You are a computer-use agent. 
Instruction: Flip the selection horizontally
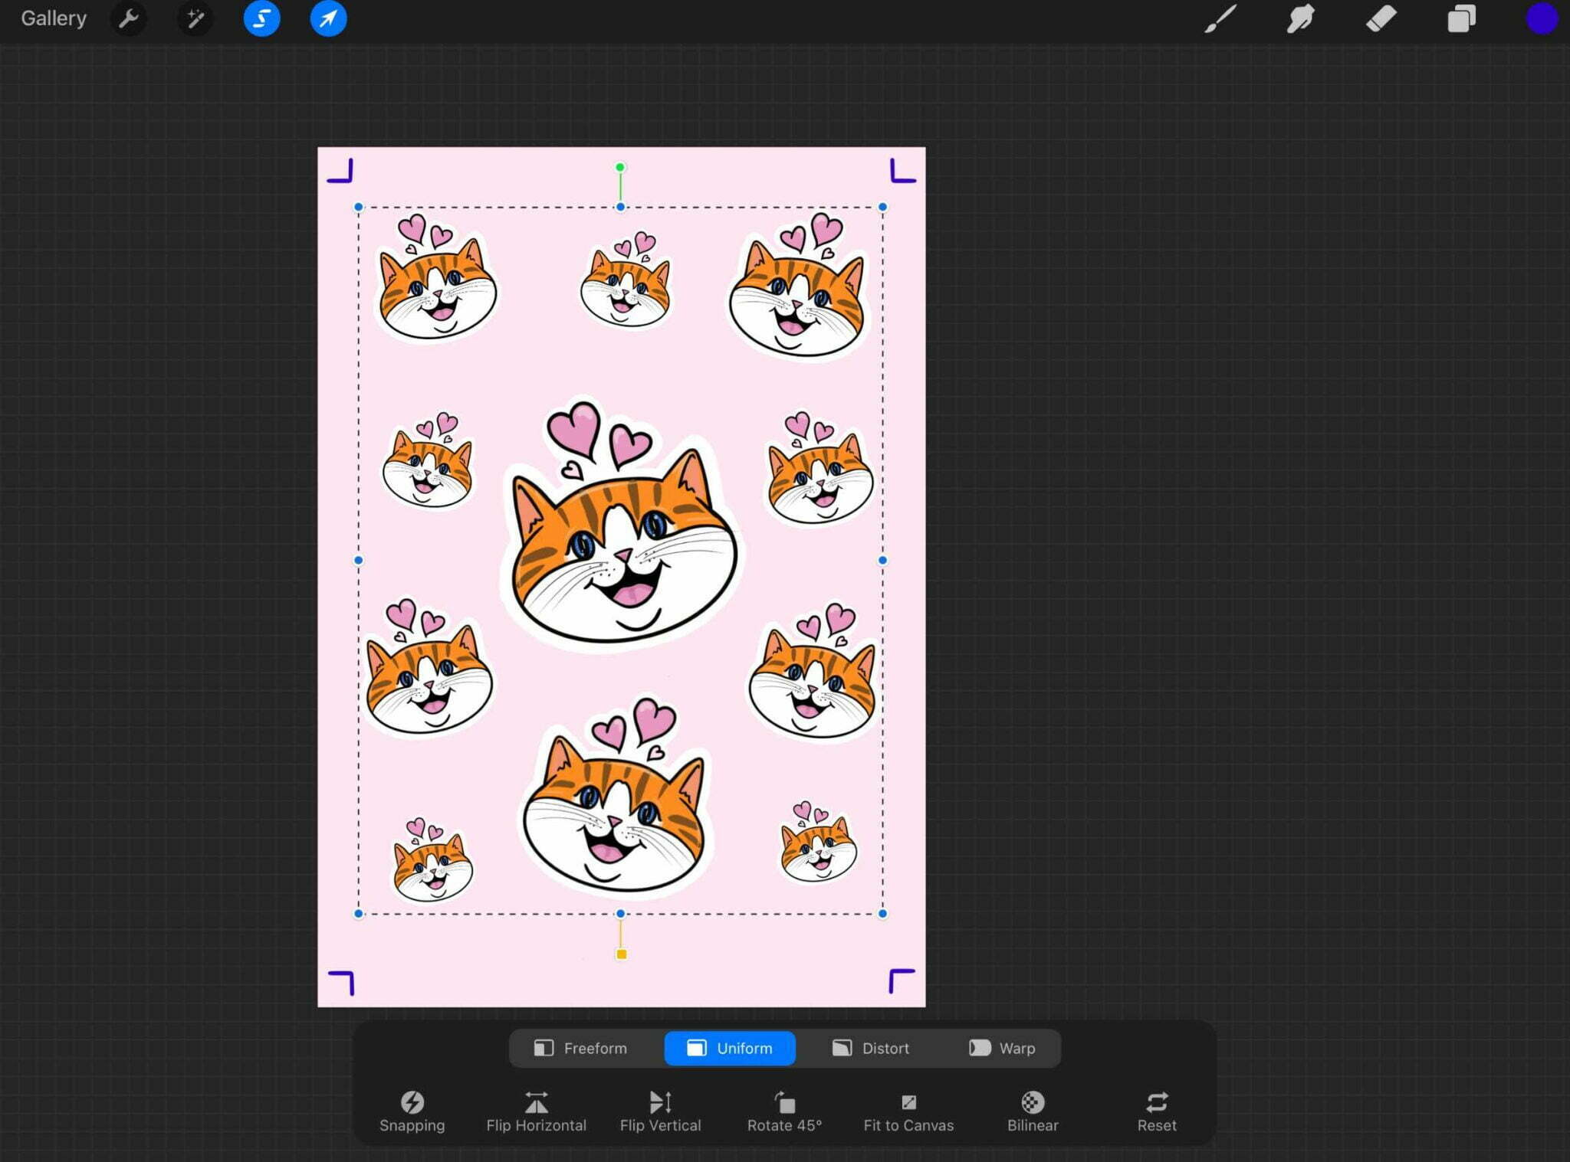point(536,1110)
